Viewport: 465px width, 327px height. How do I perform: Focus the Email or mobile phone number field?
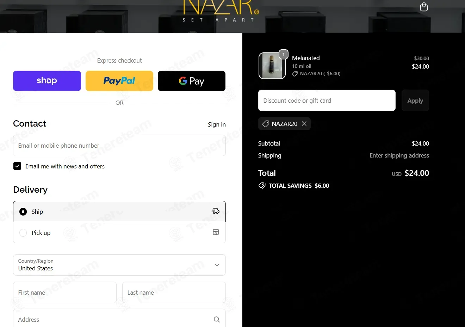(x=119, y=146)
